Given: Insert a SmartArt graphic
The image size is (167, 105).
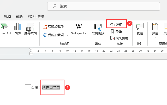Looking at the screenshot, I should (5, 29).
